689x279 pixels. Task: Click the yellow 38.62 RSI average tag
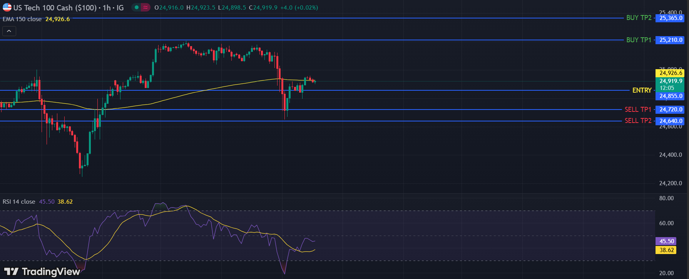(667, 250)
